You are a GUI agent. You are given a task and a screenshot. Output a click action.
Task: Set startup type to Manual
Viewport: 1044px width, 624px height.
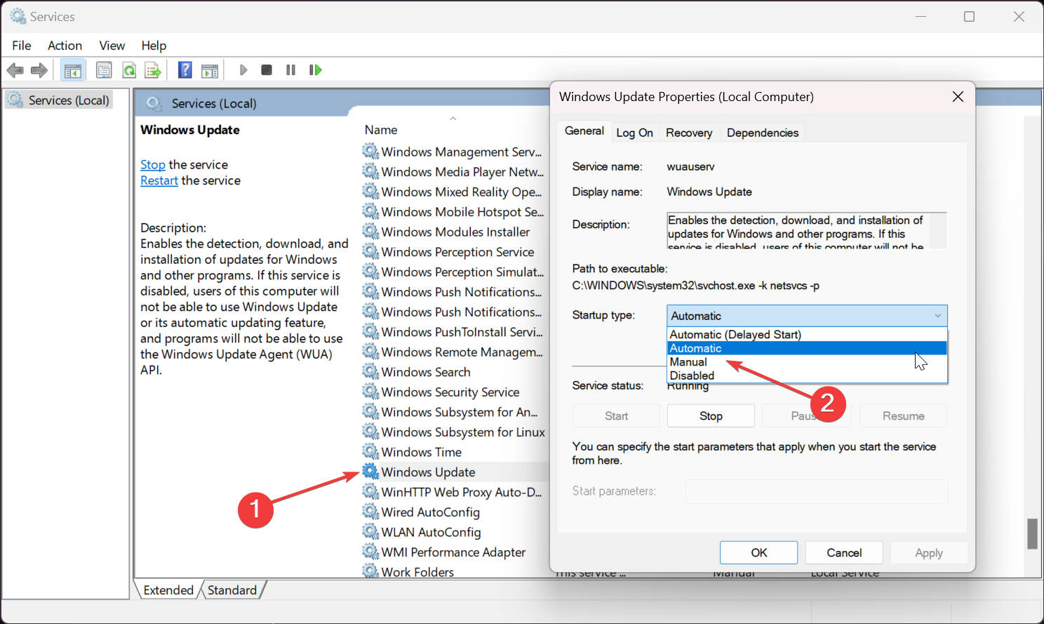807,362
